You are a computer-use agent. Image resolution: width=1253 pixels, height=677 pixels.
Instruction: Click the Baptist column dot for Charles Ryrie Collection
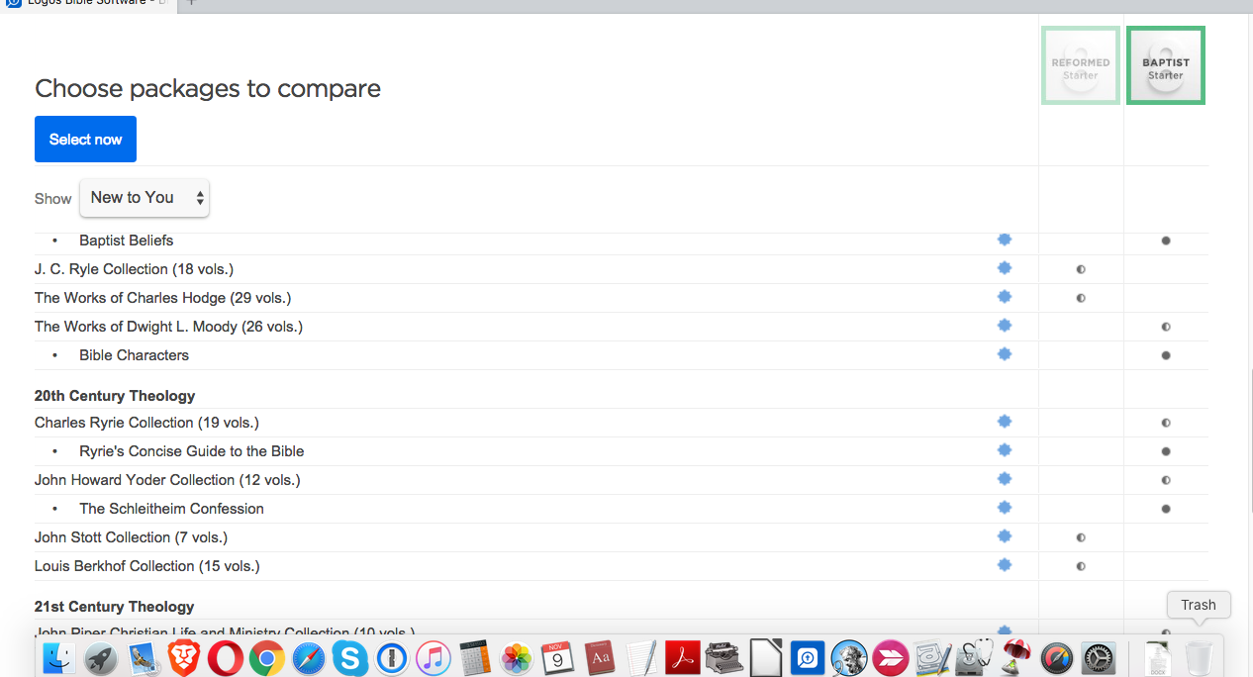click(x=1166, y=423)
